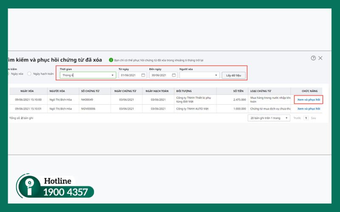Go to the next page with Sau
Viewport: 340px width, 212px height.
314,118
